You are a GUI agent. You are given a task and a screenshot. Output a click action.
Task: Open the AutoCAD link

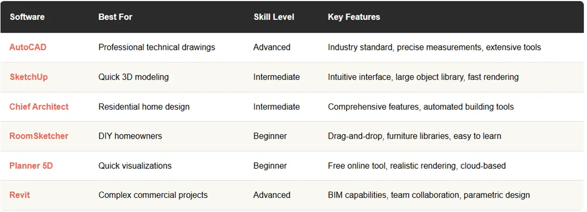(x=28, y=47)
